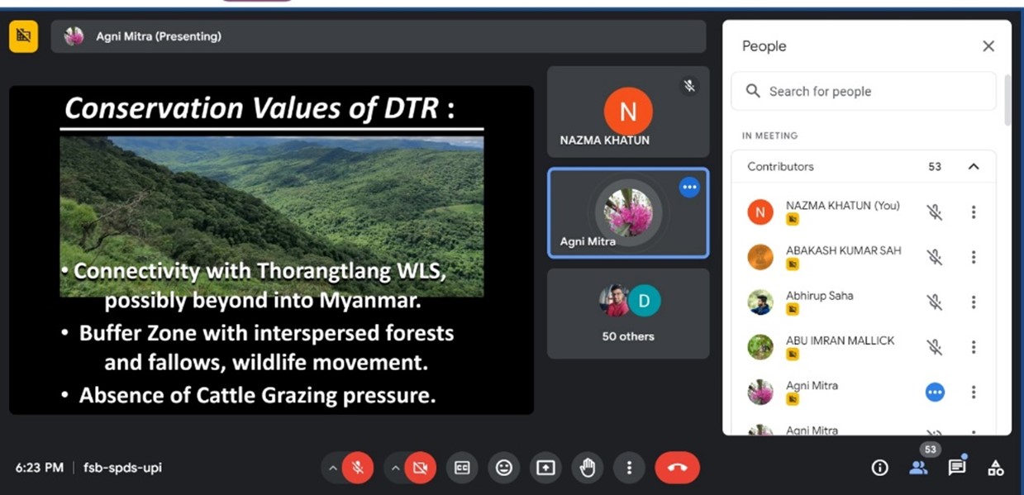The width and height of the screenshot is (1024, 495).
Task: Toggle the camera off button
Action: pyautogui.click(x=420, y=468)
